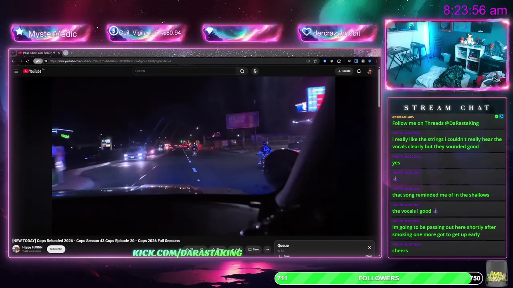The width and height of the screenshot is (513, 288).
Task: Click the site info icon in address bar
Action: click(x=46, y=61)
